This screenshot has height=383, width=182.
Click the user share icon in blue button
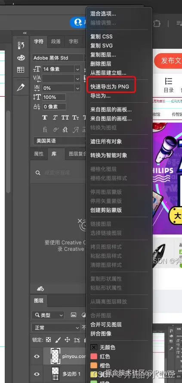click(78, 22)
